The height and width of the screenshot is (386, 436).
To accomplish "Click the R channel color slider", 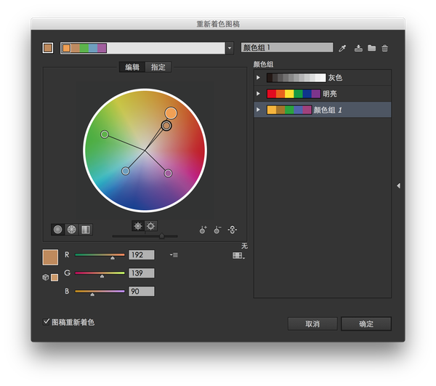I will [x=100, y=254].
